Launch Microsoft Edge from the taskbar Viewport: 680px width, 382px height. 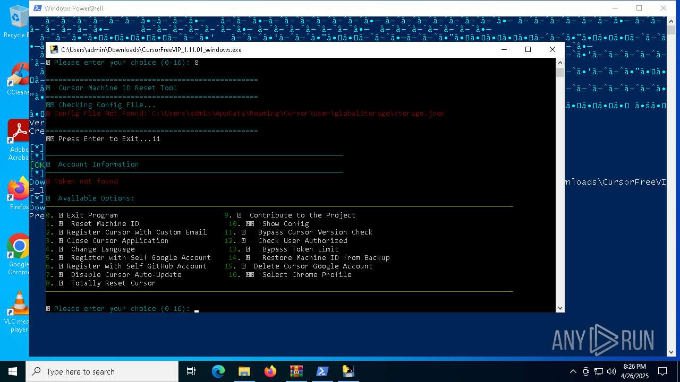(x=218, y=371)
